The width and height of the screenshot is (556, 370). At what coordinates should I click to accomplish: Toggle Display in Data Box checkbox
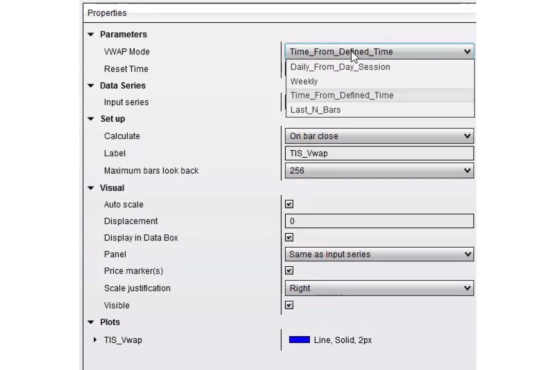click(x=289, y=237)
